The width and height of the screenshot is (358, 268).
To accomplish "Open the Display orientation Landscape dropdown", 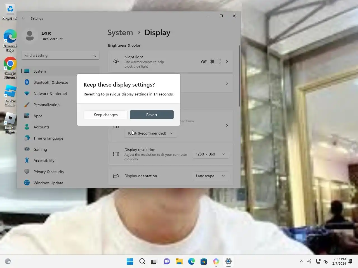I will [x=210, y=176].
